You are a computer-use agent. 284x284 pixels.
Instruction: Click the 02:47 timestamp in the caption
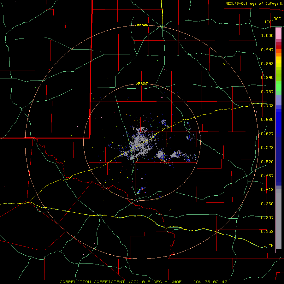click(220, 282)
